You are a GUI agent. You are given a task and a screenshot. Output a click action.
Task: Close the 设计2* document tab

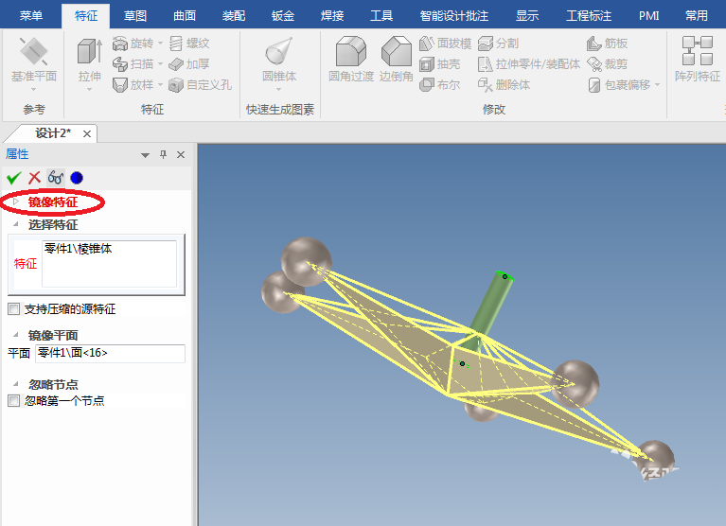coord(86,134)
